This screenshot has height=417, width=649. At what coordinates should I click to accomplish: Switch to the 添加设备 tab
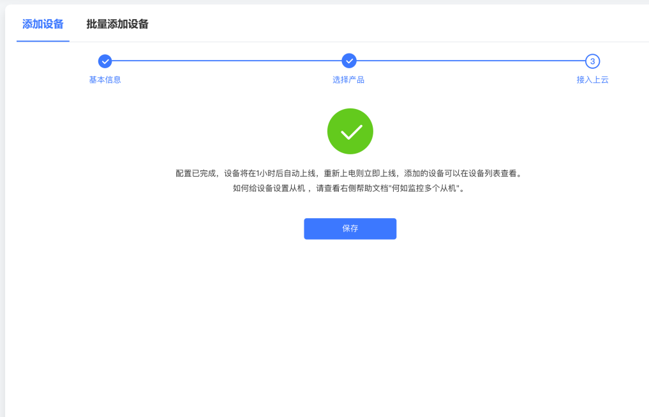pos(43,24)
